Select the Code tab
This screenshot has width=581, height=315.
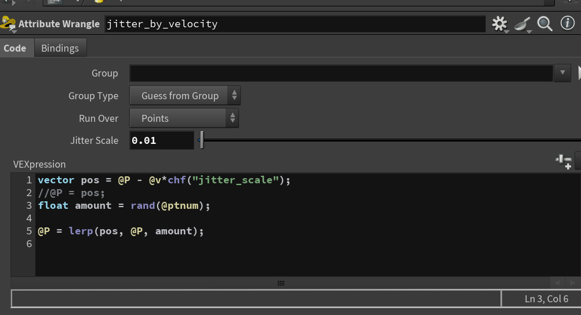[x=15, y=48]
